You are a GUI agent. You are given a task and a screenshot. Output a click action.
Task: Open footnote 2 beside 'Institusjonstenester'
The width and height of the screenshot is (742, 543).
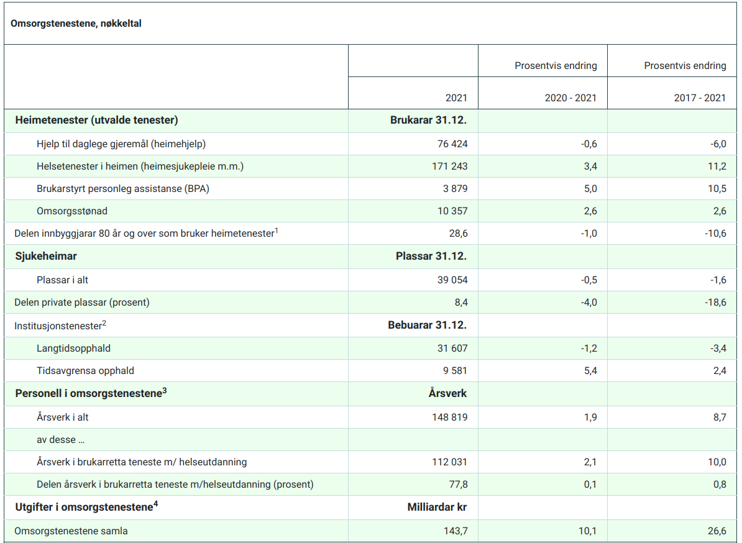pos(104,322)
